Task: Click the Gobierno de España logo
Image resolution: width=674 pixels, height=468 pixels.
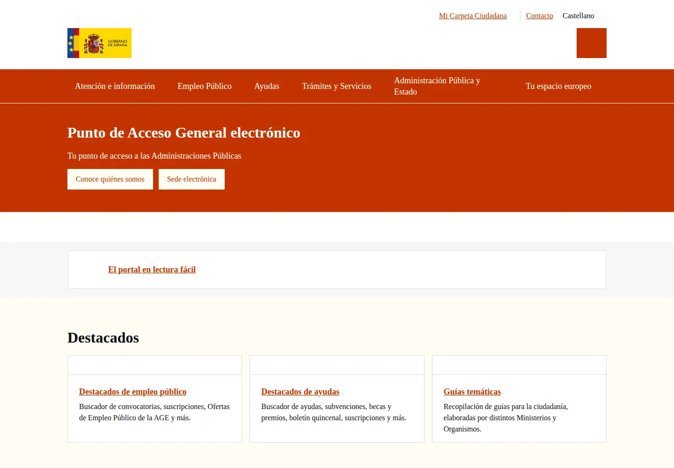Action: [99, 43]
